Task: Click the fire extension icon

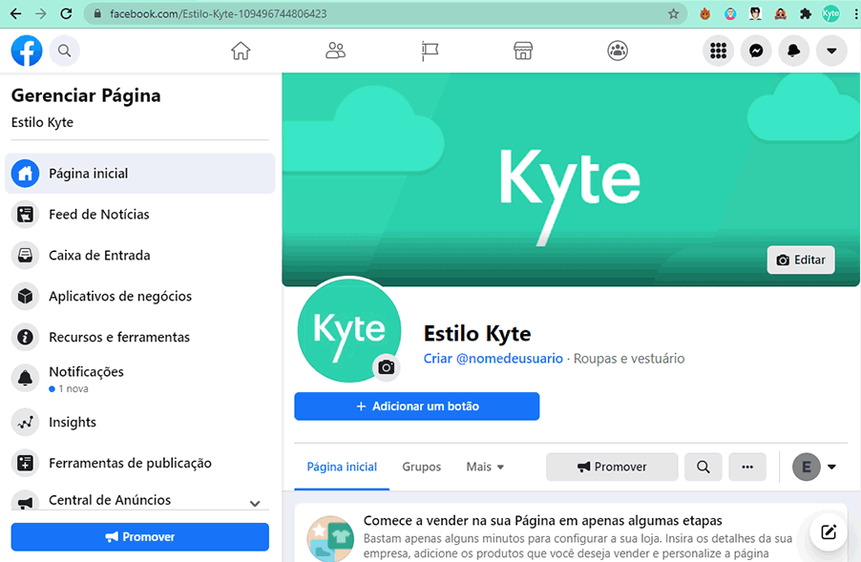Action: [x=705, y=13]
